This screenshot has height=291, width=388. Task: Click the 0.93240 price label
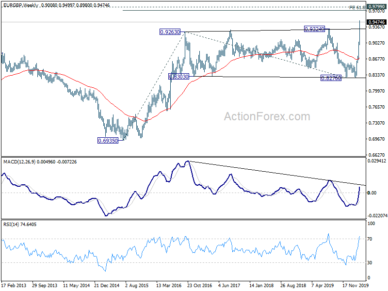314,29
